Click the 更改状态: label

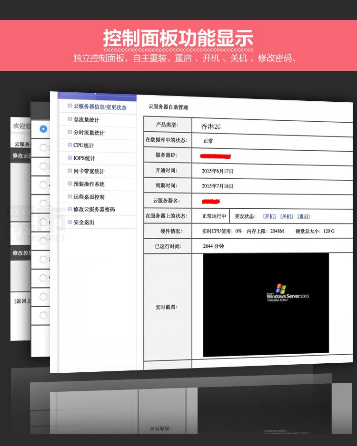[x=245, y=216]
